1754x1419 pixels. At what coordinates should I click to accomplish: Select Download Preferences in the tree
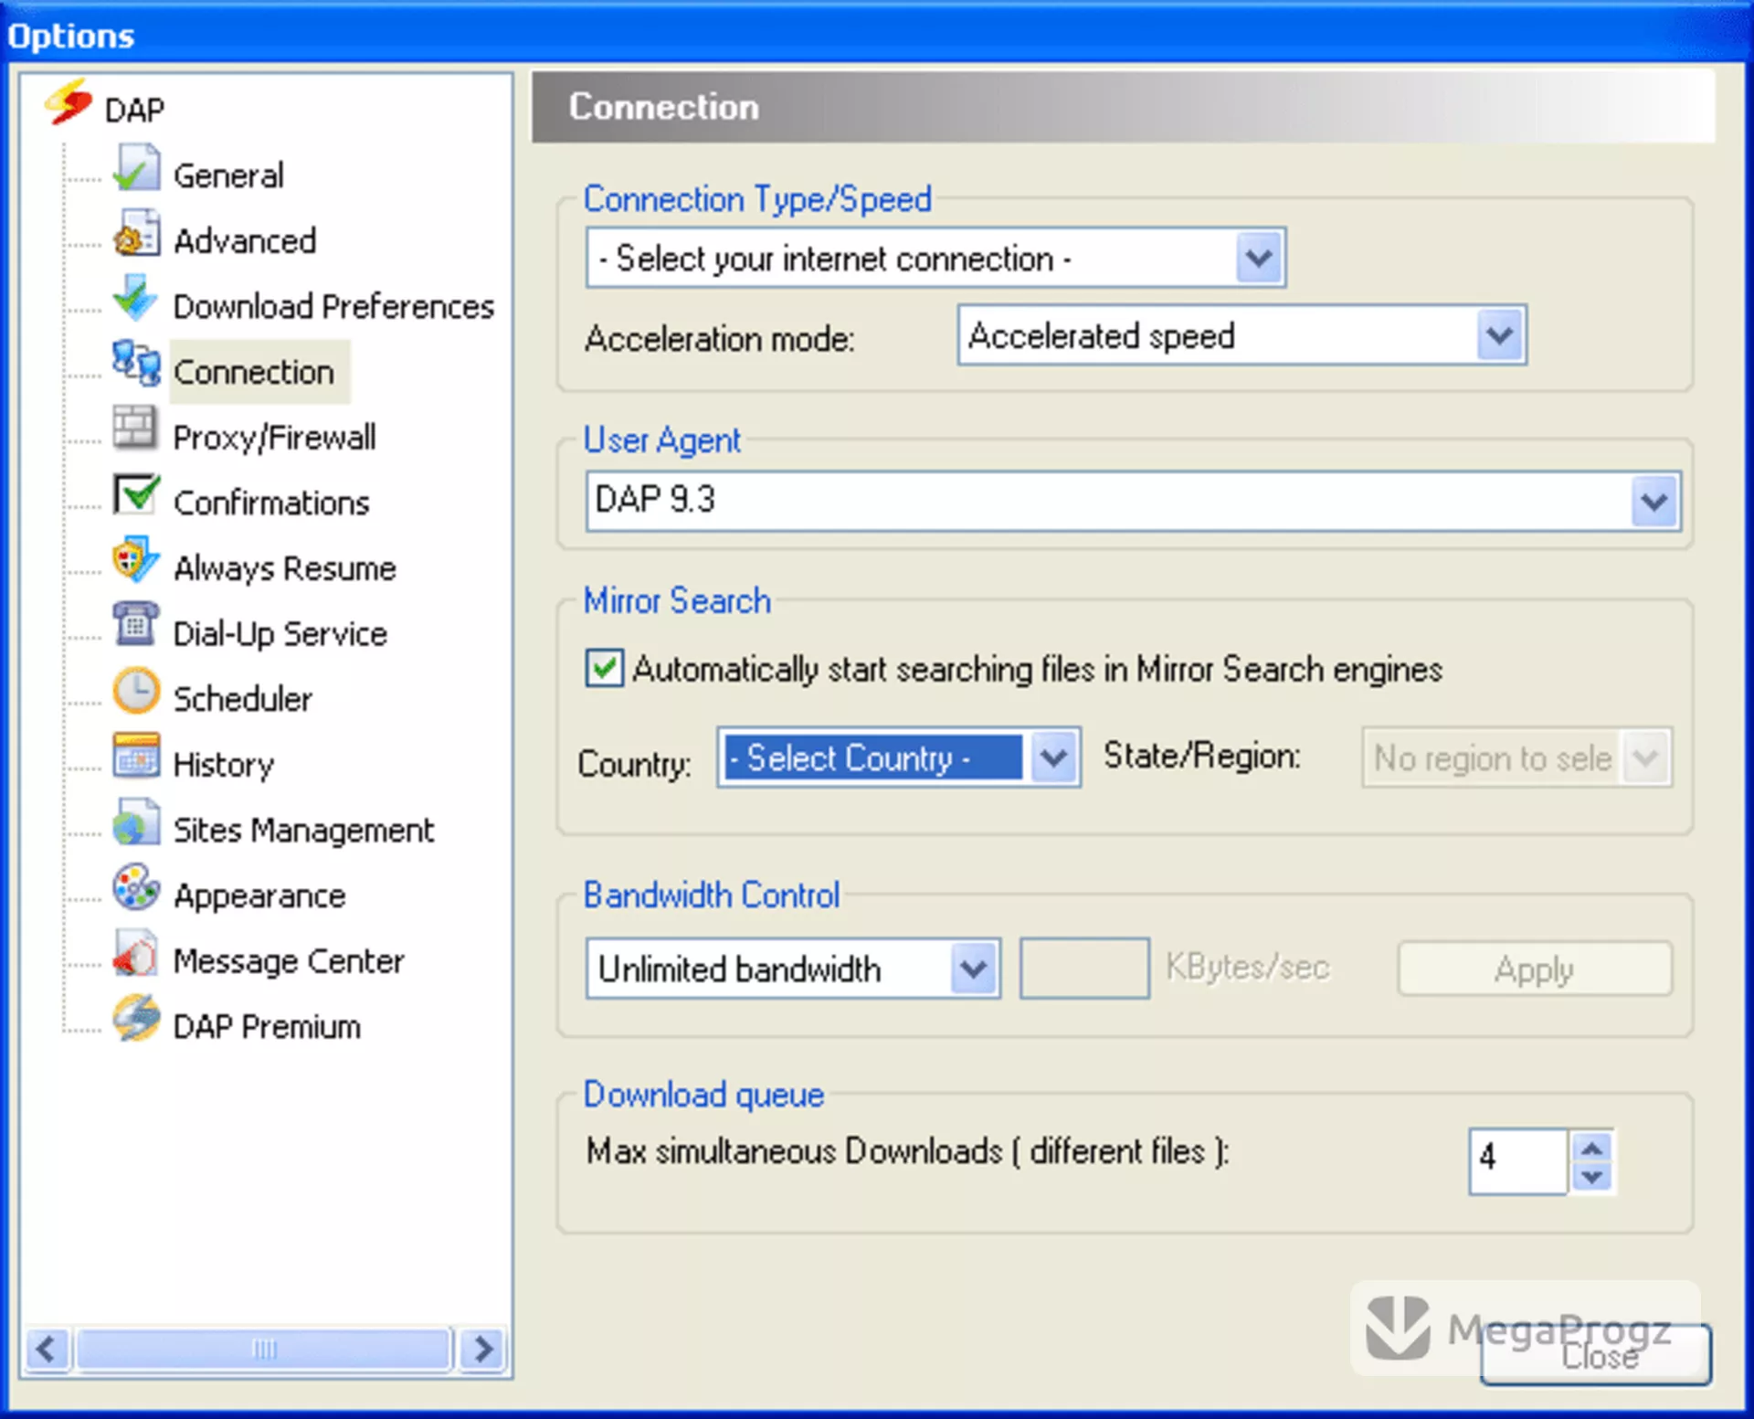coord(333,307)
